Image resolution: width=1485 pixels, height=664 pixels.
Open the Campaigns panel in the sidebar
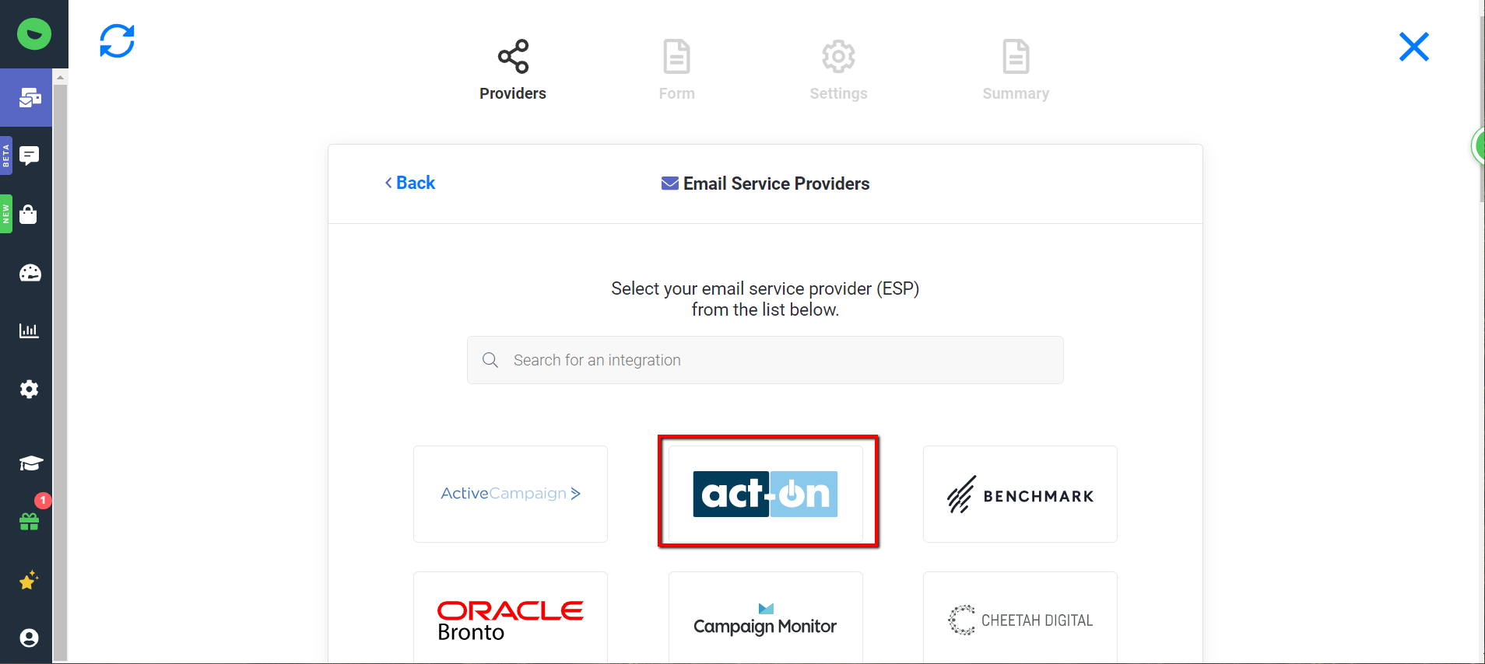[29, 98]
